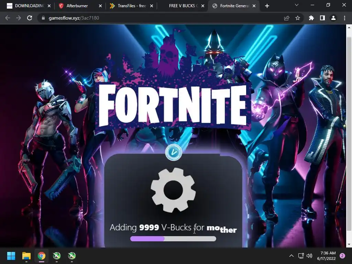Toggle the browser side panel
Viewport: 352px width, 264px height.
pyautogui.click(x=322, y=18)
